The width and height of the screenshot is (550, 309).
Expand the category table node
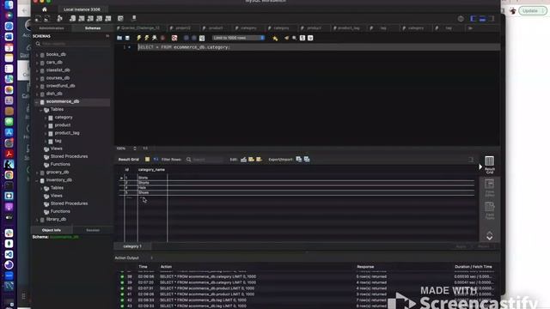click(x=46, y=118)
